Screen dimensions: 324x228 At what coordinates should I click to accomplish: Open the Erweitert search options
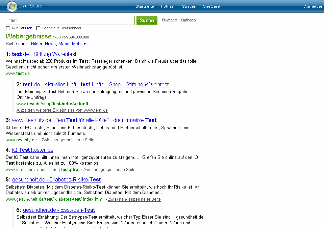click(169, 20)
